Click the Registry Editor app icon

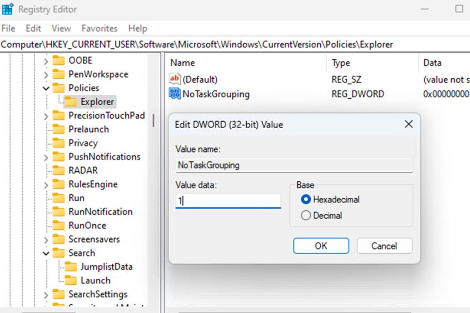(x=7, y=9)
